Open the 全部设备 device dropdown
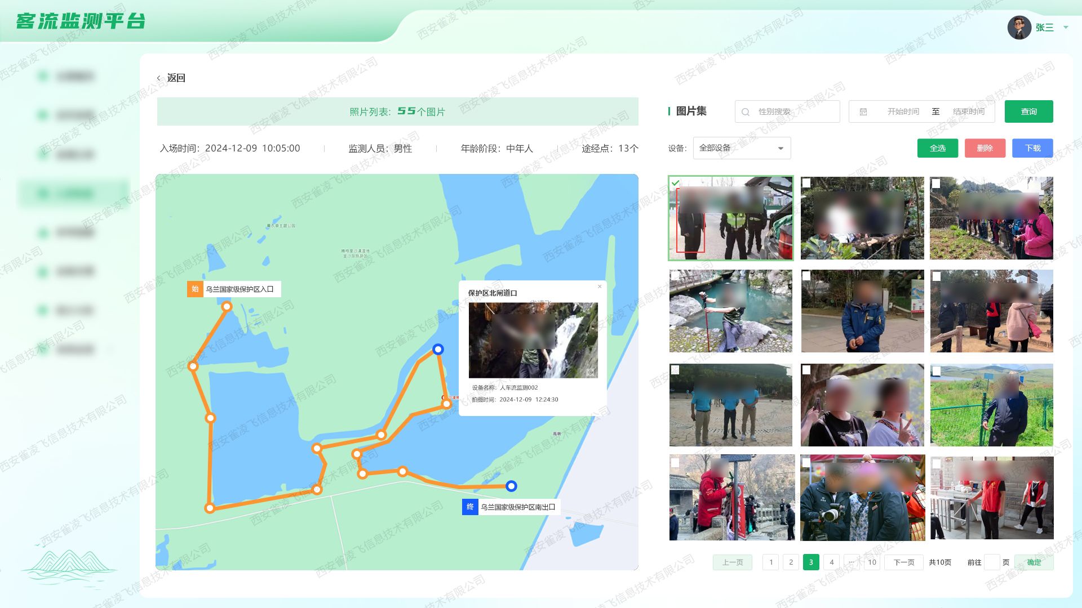 (x=741, y=148)
